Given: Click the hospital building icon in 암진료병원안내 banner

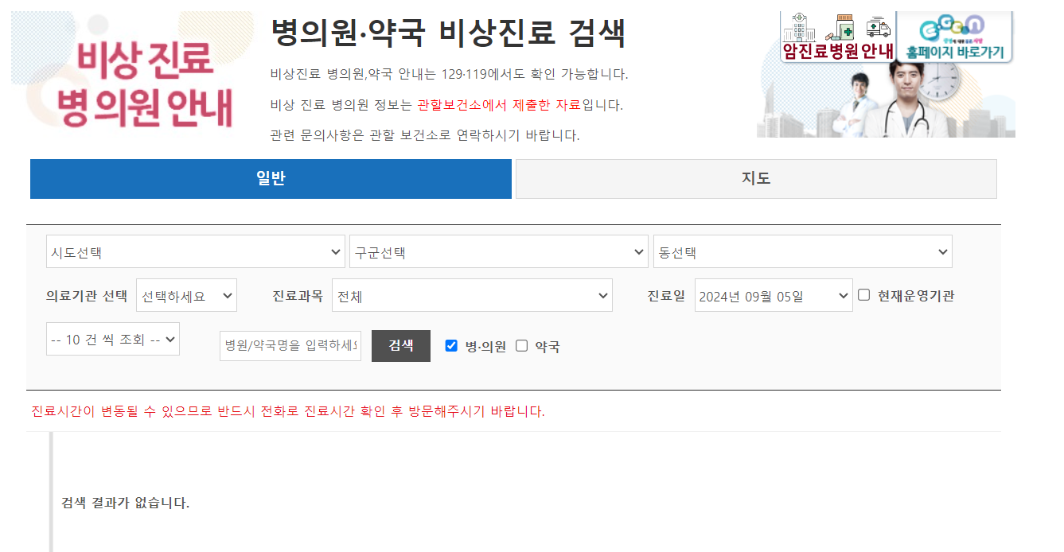Looking at the screenshot, I should tap(800, 28).
